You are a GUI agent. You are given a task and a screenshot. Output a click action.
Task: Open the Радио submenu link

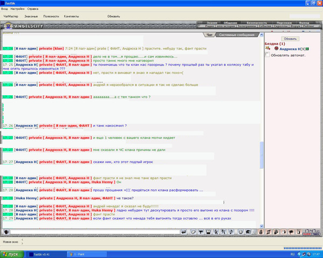209,26
